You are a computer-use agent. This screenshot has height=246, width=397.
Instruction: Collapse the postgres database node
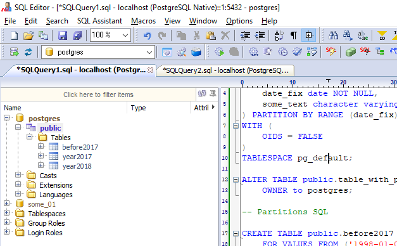tap(7, 118)
